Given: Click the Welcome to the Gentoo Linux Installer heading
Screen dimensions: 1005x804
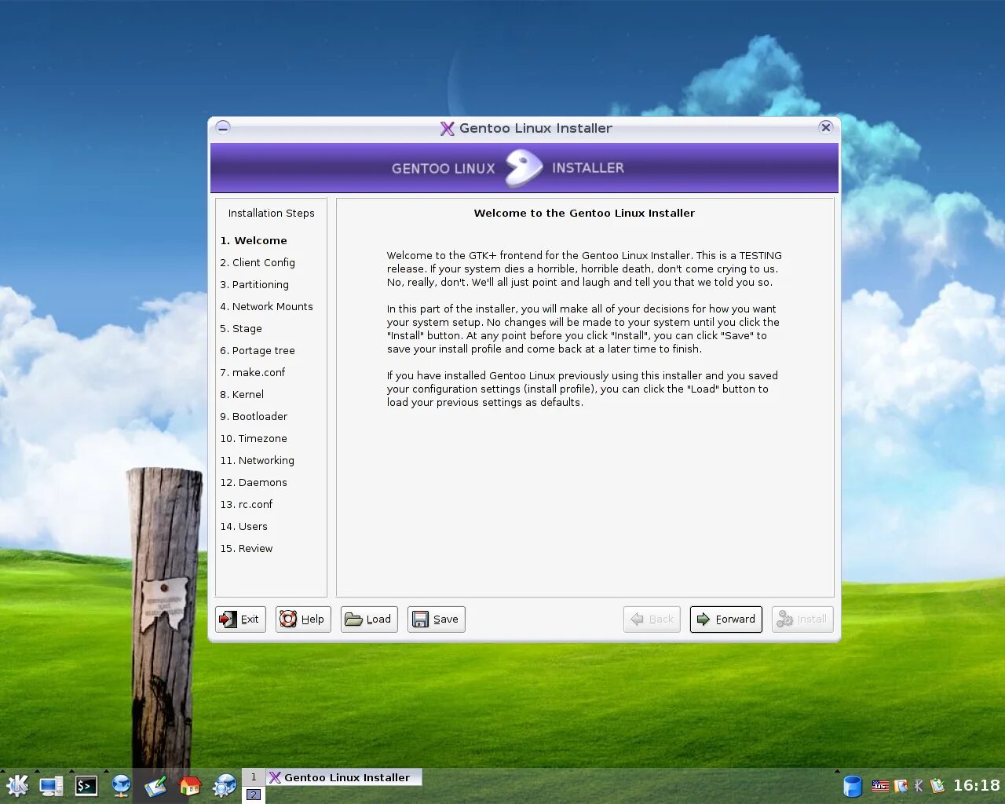Looking at the screenshot, I should coord(584,214).
